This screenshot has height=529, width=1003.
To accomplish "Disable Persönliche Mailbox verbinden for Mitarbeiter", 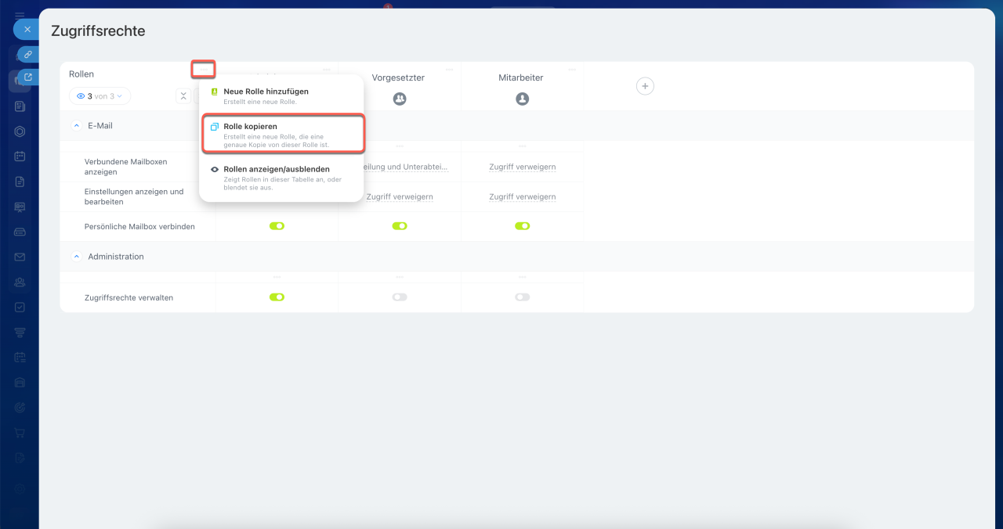I will (523, 226).
